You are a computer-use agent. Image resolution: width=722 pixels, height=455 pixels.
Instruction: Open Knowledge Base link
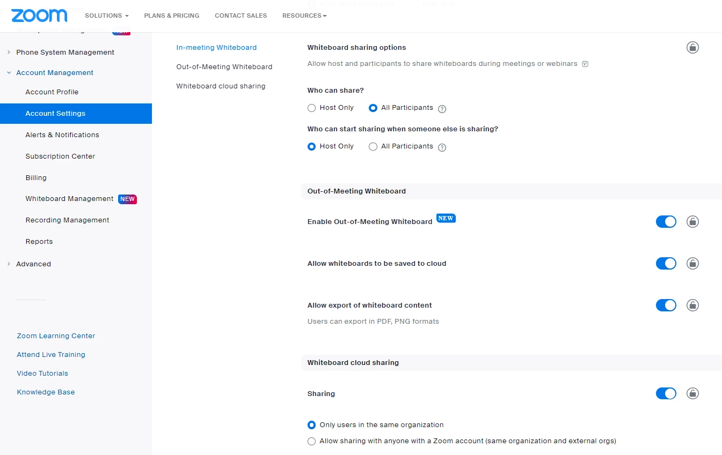click(46, 392)
